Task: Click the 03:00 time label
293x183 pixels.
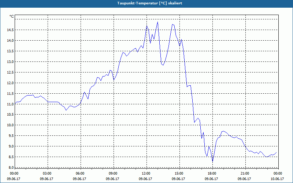Action: pos(48,173)
